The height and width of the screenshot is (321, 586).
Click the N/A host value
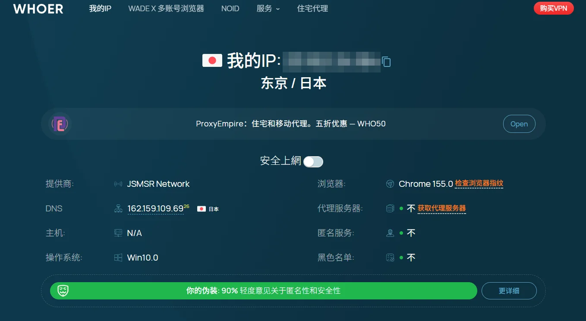pyautogui.click(x=134, y=233)
